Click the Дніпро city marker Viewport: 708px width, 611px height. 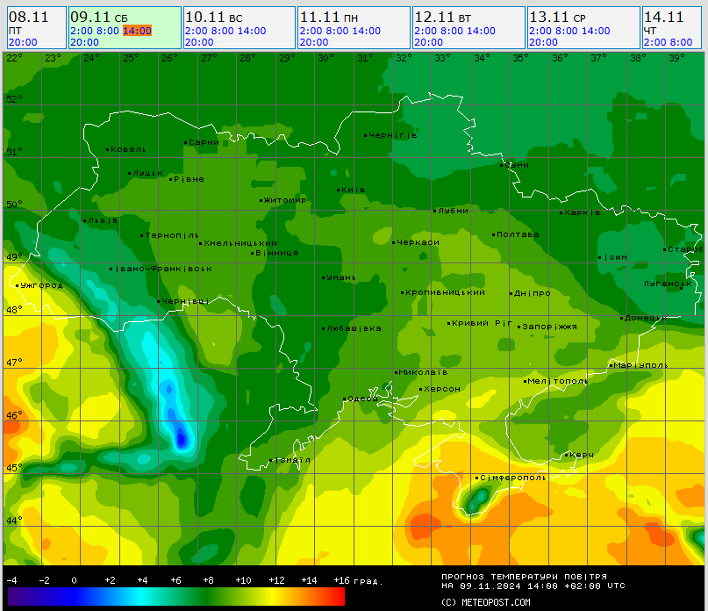[x=511, y=293]
